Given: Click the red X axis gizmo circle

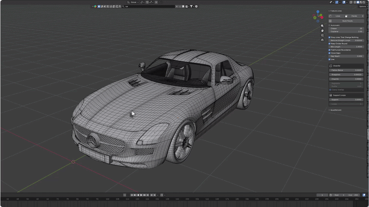Looking at the screenshot, I should click(321, 17).
